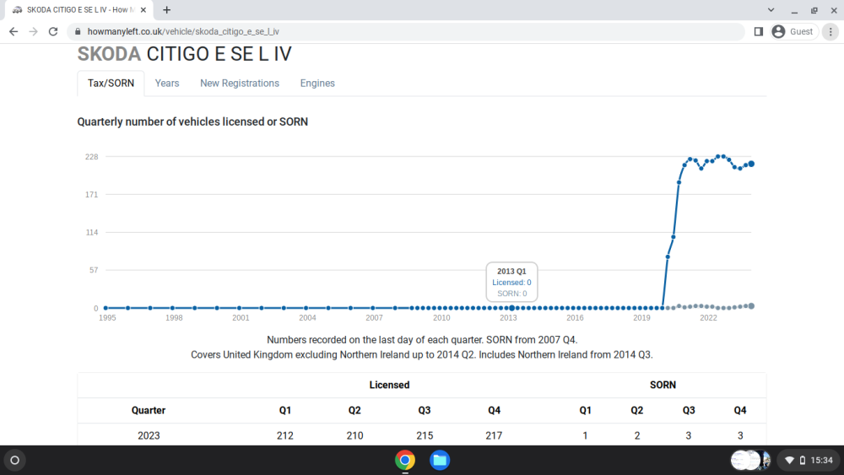
Task: Close the SKODA CITIGO E SE L IV tab
Action: [x=143, y=9]
